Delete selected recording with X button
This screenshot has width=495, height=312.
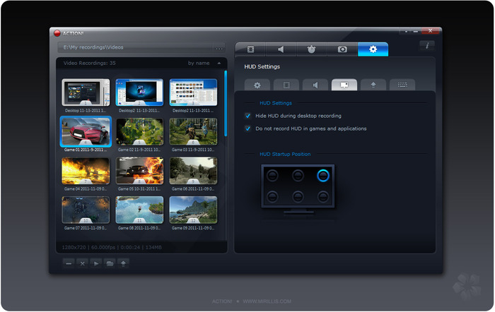[x=82, y=263]
